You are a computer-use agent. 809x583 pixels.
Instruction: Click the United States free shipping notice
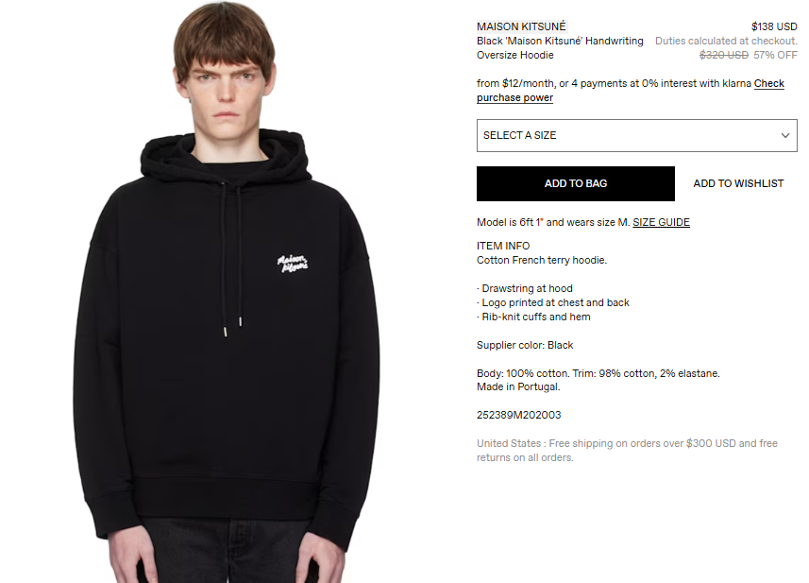pos(627,451)
